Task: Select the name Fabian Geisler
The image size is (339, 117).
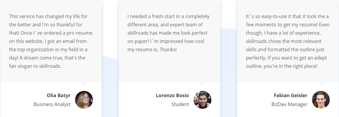Action: pos(291,95)
